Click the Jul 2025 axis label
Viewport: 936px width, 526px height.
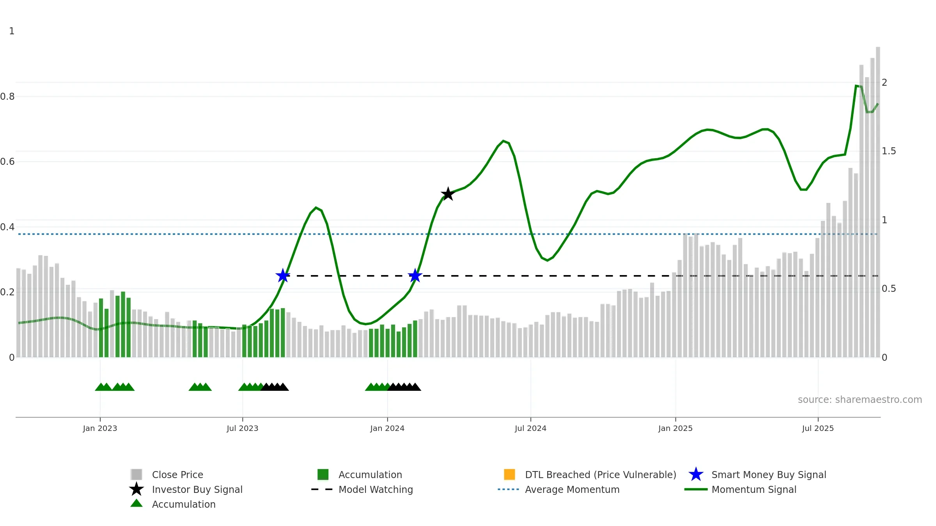[x=818, y=428]
